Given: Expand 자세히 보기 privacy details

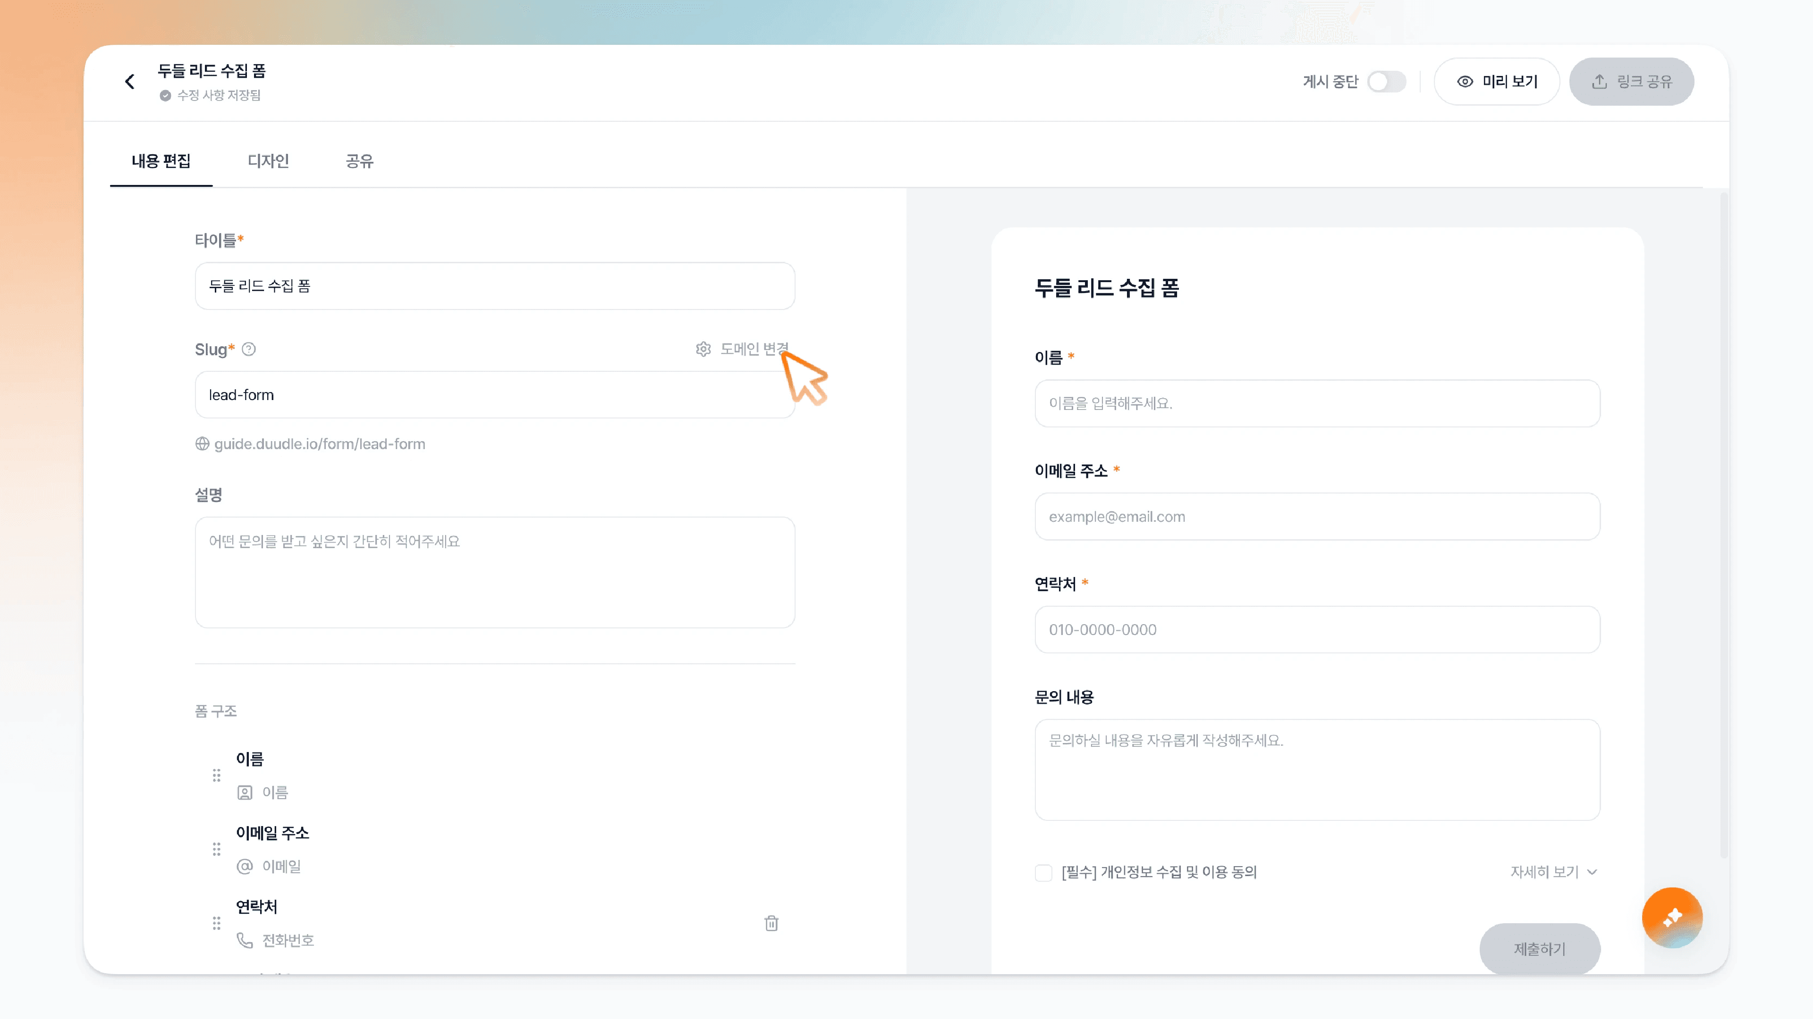Looking at the screenshot, I should (1554, 872).
